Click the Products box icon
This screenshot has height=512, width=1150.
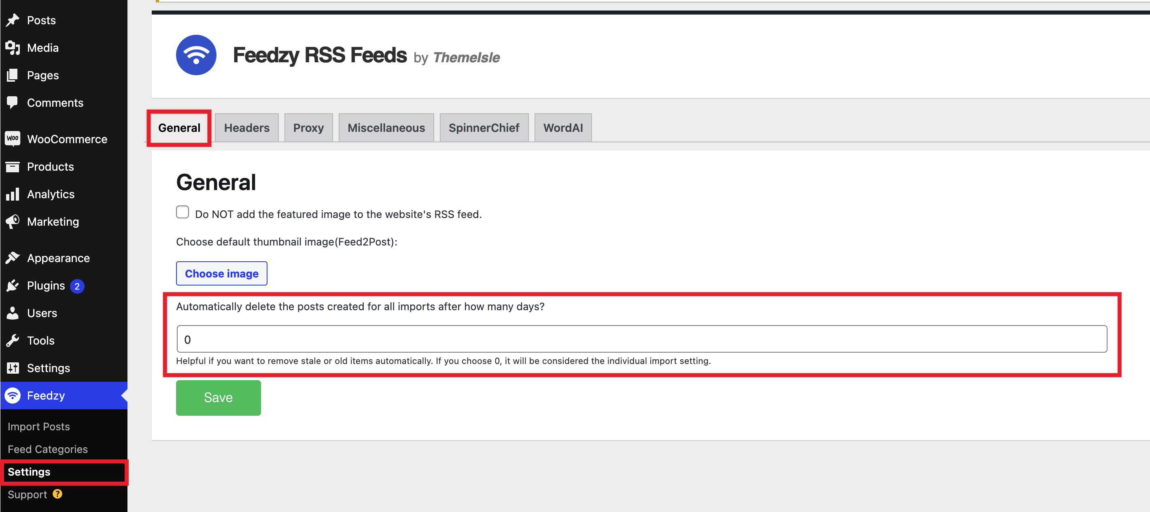tap(13, 166)
